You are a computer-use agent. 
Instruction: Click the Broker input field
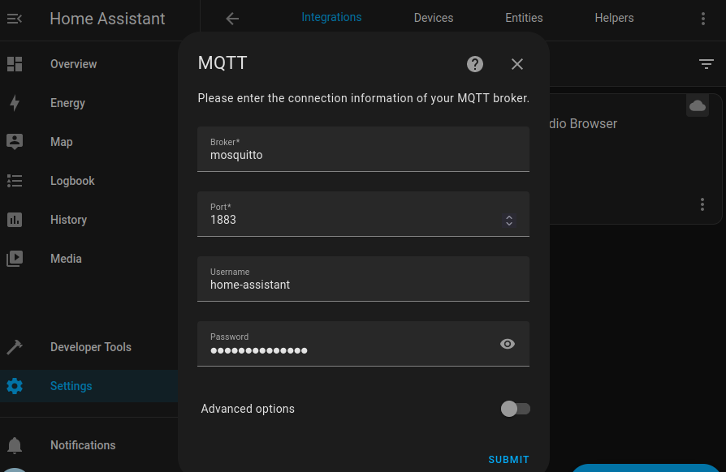(x=363, y=149)
